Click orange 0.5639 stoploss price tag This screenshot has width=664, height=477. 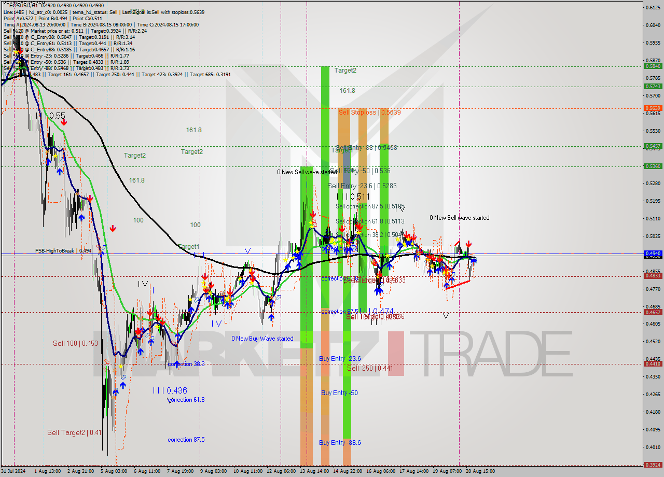[x=653, y=108]
